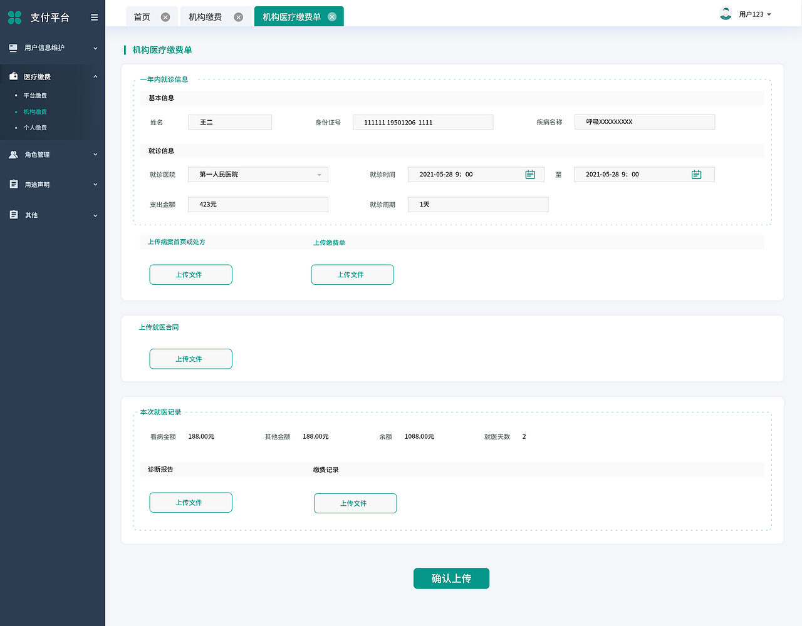Click the 姓名 input field

(230, 122)
